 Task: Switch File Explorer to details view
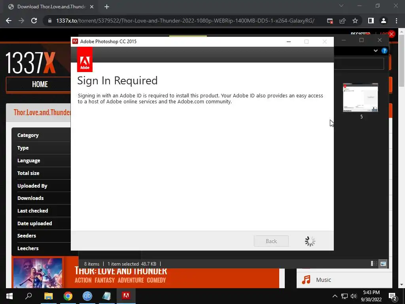click(374, 263)
